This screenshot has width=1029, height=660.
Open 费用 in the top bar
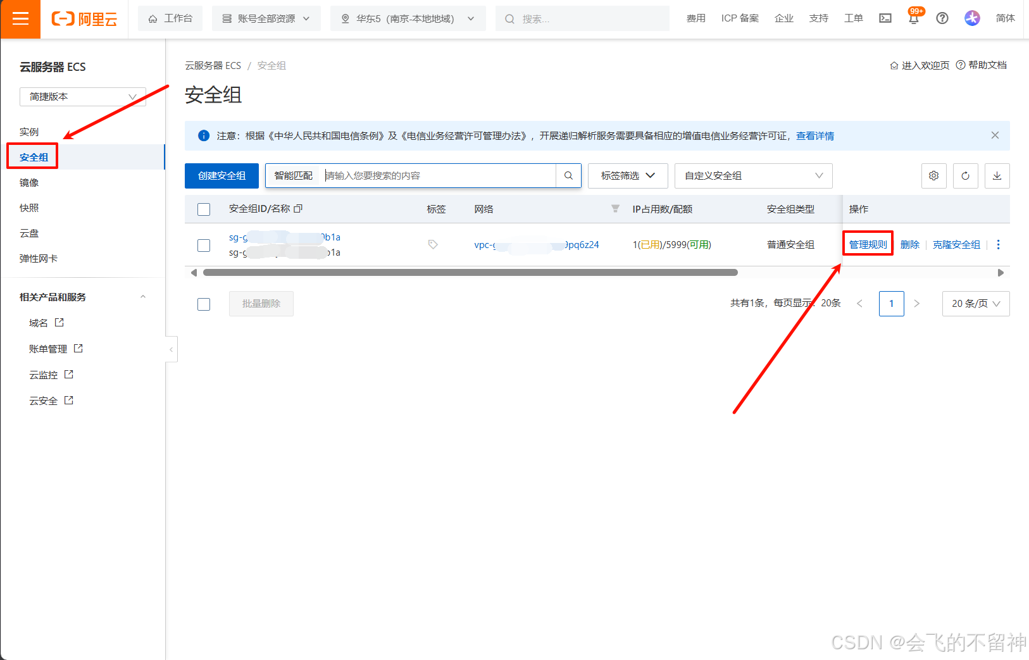(696, 18)
